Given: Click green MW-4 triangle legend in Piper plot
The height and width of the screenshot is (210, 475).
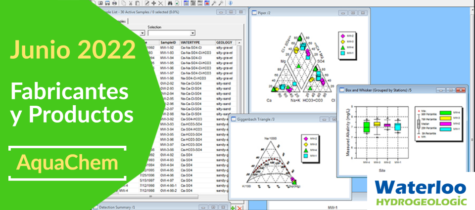Looking at the screenshot, I should coord(342,47).
